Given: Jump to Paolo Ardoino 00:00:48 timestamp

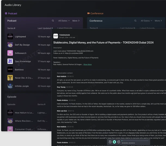Looking at the screenshot, I should click(x=72, y=100).
